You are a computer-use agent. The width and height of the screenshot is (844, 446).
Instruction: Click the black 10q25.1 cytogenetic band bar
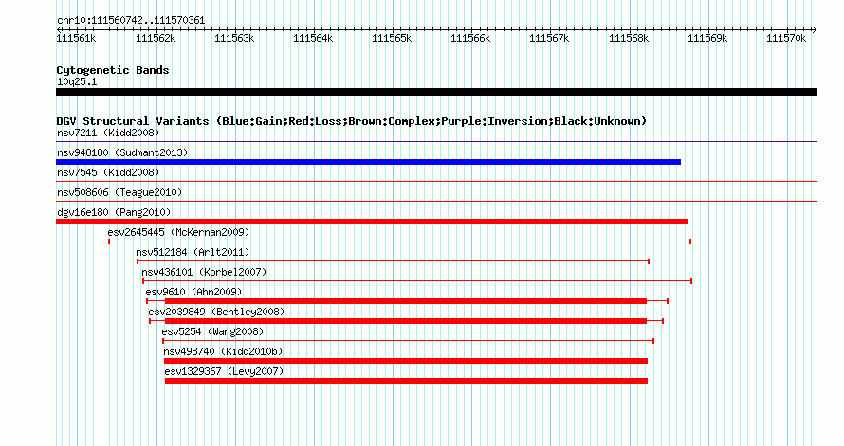tap(436, 92)
